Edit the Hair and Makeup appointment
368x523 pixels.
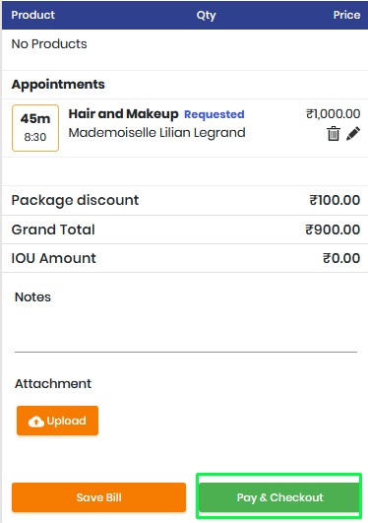(x=353, y=134)
